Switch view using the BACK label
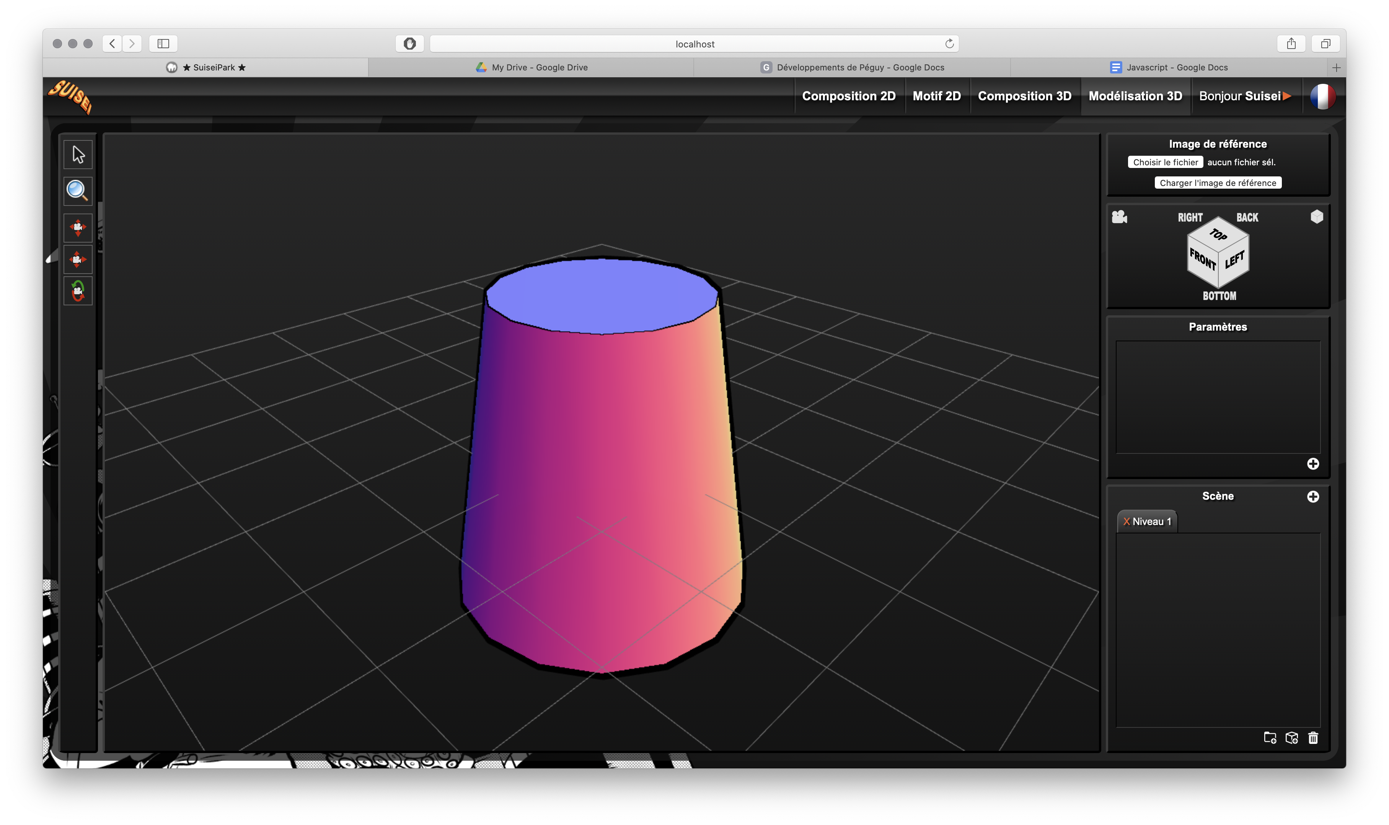The height and width of the screenshot is (825, 1389). pyautogui.click(x=1247, y=217)
